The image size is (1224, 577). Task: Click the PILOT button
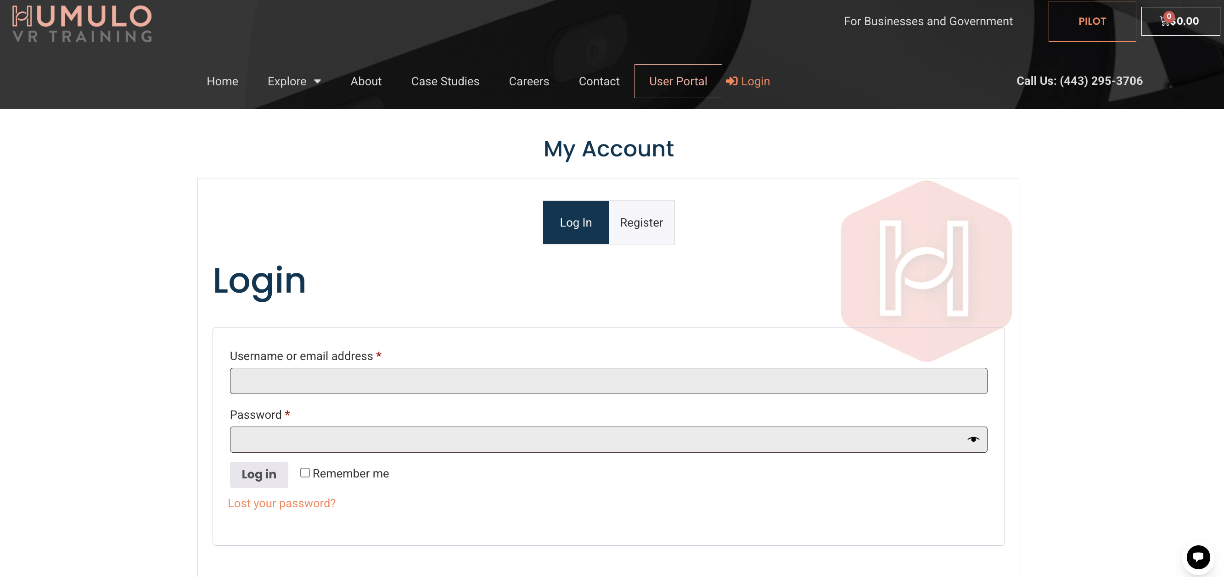(1091, 22)
